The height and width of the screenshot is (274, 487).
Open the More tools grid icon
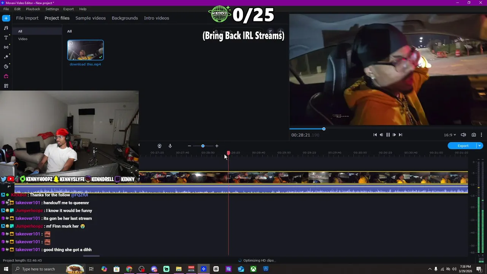coord(6,86)
